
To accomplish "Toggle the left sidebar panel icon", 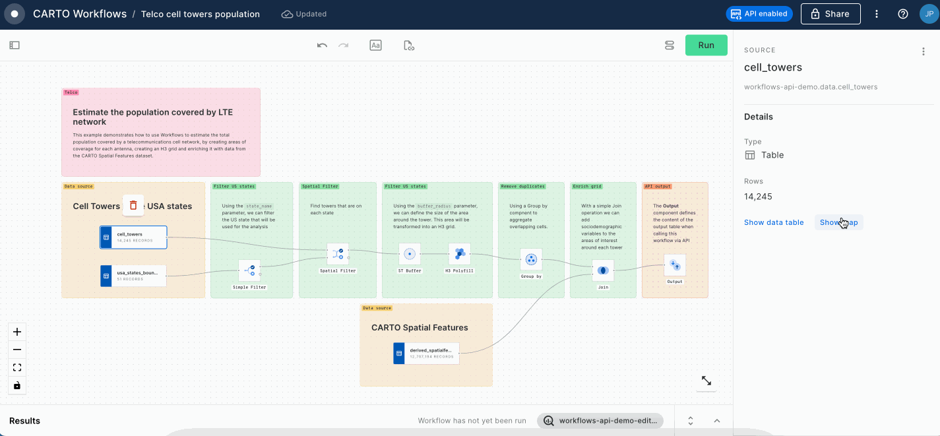I will (x=15, y=46).
